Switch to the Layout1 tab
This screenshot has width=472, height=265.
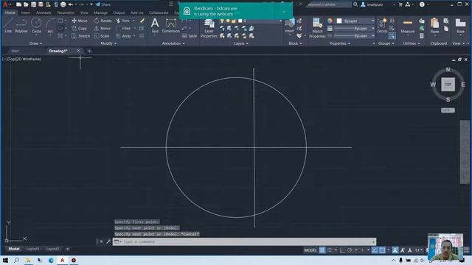[32, 249]
